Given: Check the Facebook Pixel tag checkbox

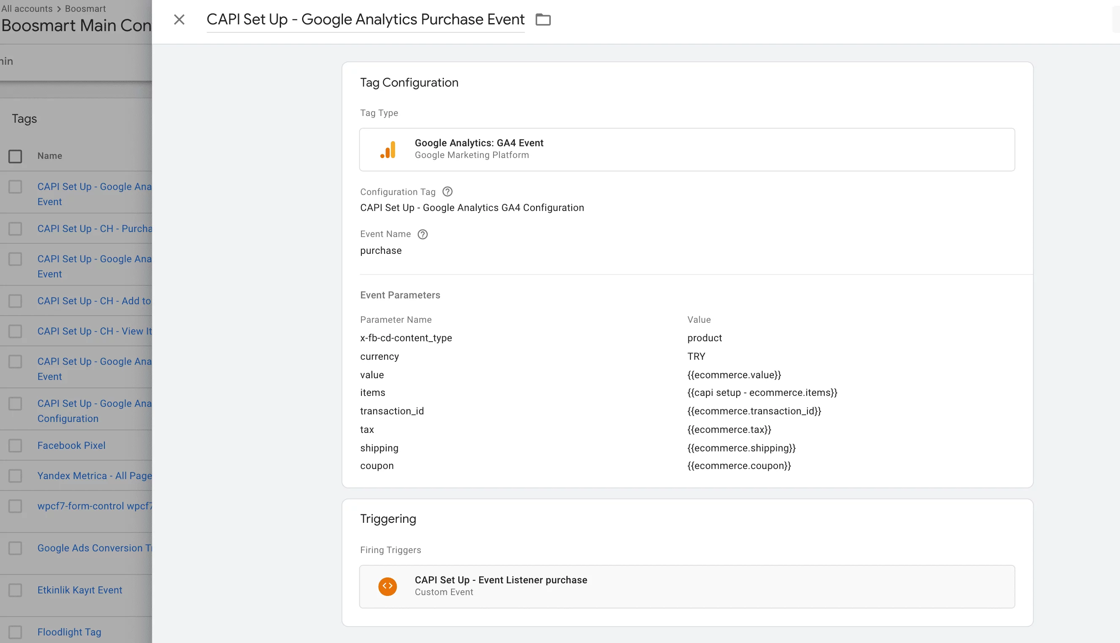Looking at the screenshot, I should [x=16, y=445].
